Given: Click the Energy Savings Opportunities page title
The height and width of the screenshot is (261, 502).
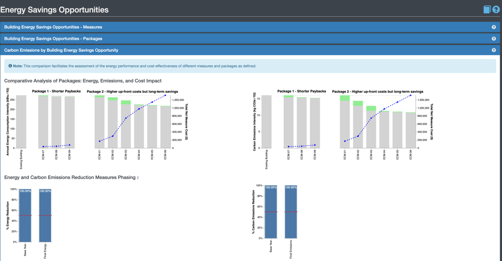Looking at the screenshot, I should click(54, 10).
